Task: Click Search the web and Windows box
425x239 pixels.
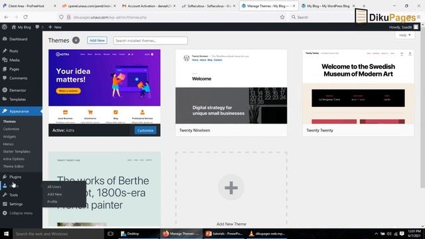Action: [58, 234]
